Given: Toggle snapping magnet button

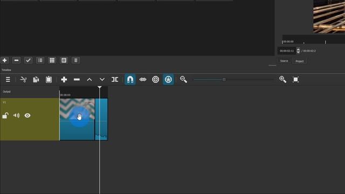Looking at the screenshot, I should [130, 79].
